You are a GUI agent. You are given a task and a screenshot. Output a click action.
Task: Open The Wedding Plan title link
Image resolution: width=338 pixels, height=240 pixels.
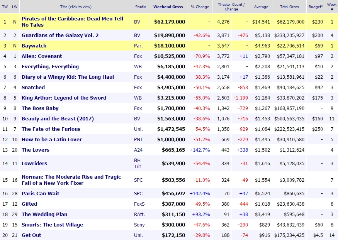point(44,215)
